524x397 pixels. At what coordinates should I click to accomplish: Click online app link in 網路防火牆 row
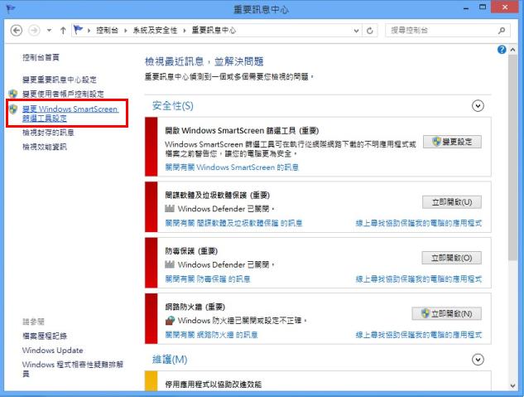pyautogui.click(x=419, y=335)
